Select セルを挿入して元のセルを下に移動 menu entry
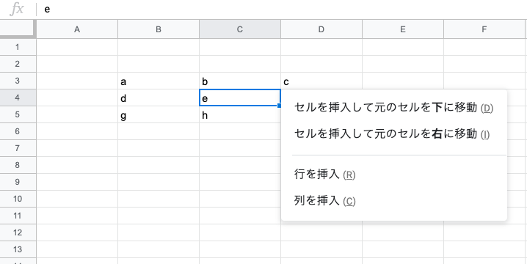 point(393,108)
